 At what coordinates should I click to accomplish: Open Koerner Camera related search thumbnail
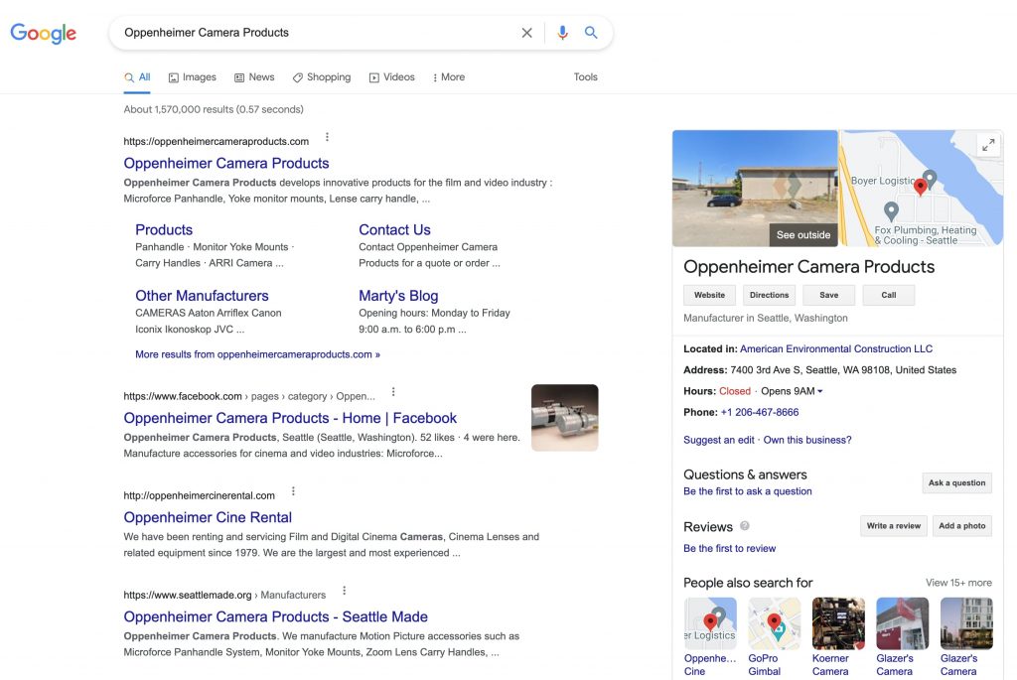pyautogui.click(x=838, y=623)
